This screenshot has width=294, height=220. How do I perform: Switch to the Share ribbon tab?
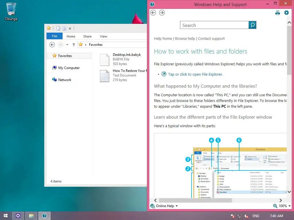point(87,36)
